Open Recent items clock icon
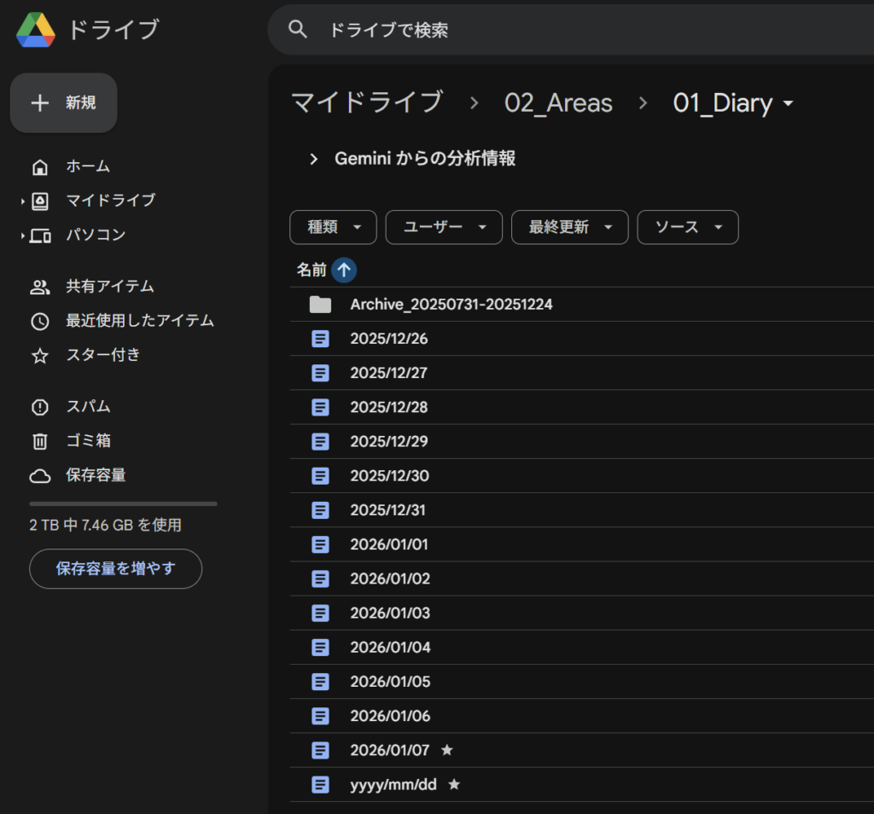This screenshot has width=874, height=814. (x=40, y=322)
